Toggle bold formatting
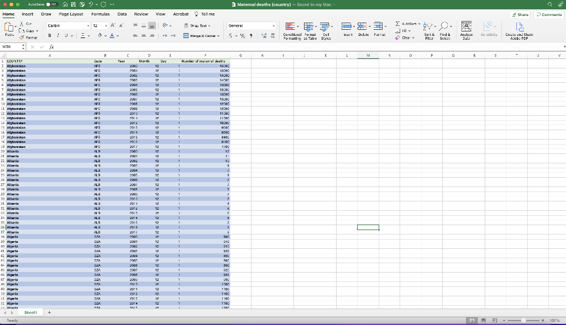Viewport: 566px width, 325px height. pyautogui.click(x=49, y=35)
